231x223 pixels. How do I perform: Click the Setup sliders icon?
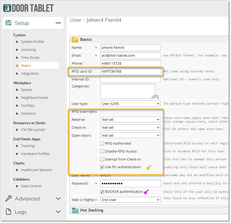click(8, 23)
